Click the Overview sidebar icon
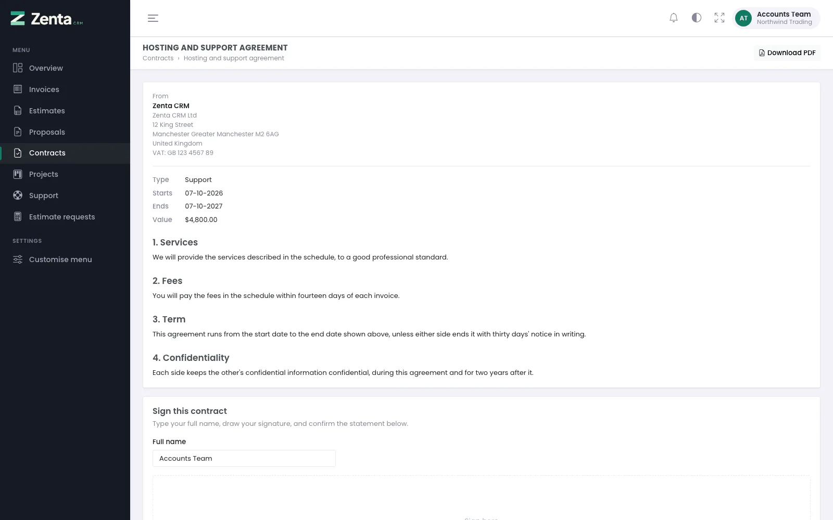The height and width of the screenshot is (520, 833). point(18,68)
